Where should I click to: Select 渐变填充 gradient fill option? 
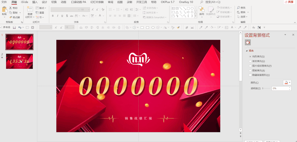(x=250, y=61)
